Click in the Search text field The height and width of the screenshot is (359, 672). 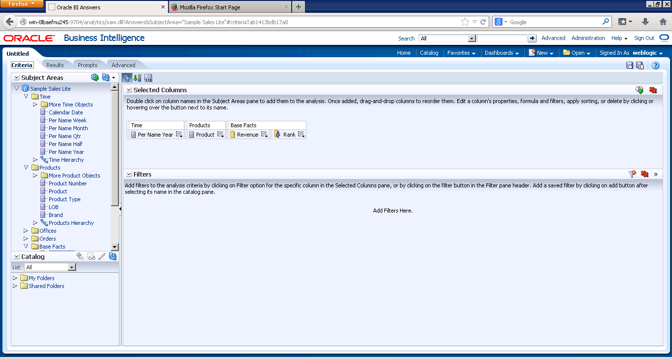(x=502, y=37)
